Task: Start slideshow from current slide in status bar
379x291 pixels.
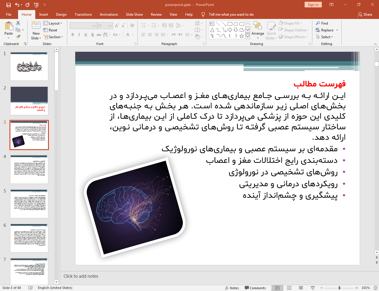Action: pyautogui.click(x=313, y=288)
